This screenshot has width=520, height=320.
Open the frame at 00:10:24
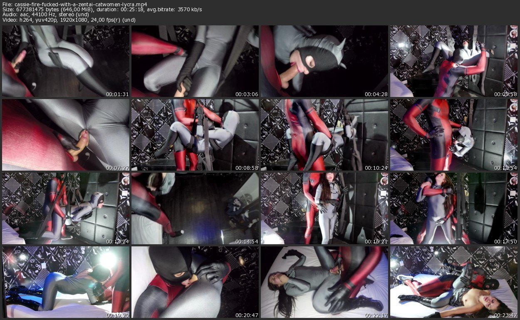coord(324,135)
